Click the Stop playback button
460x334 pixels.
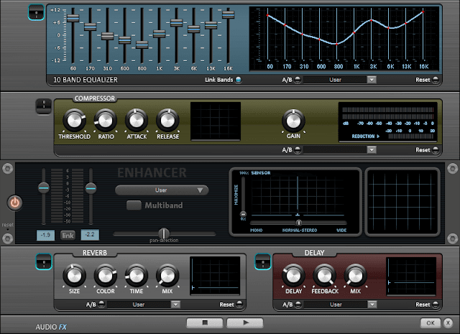205,323
